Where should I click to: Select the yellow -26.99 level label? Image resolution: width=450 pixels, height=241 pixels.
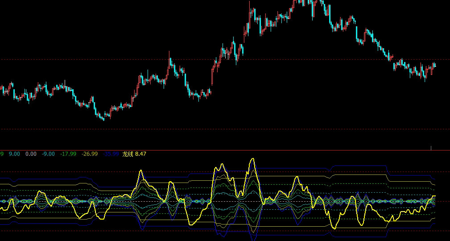coord(90,154)
